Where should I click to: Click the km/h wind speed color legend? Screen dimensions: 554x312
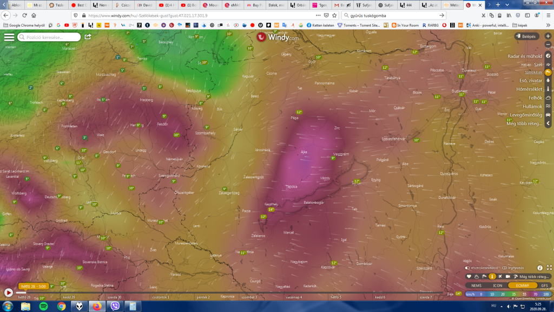pyautogui.click(x=470, y=294)
